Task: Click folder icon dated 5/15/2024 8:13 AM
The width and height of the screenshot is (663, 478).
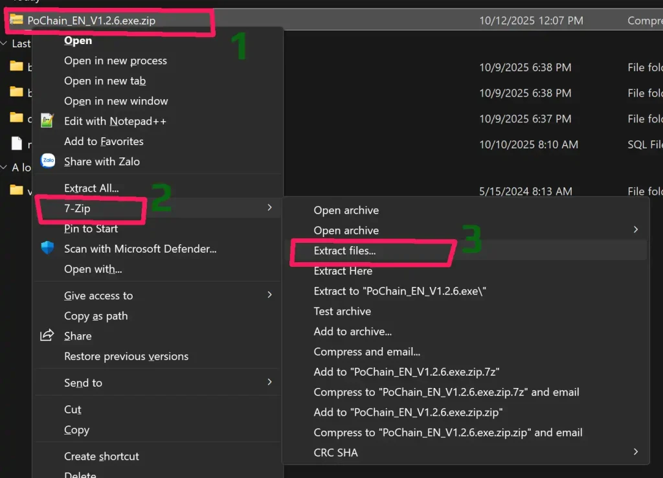Action: pyautogui.click(x=17, y=190)
